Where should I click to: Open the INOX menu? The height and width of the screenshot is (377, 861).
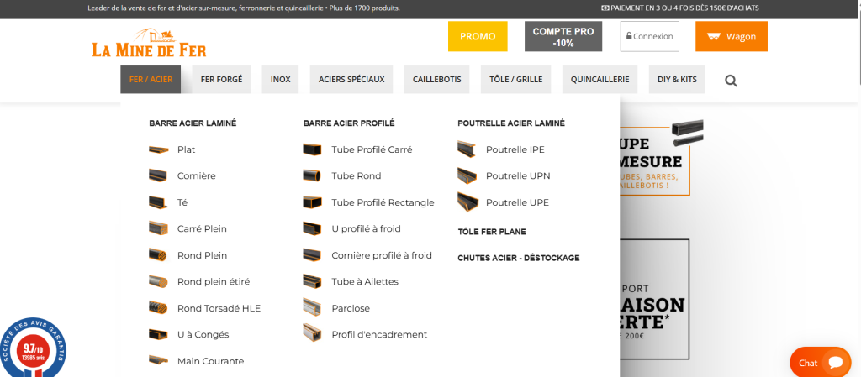pos(281,80)
